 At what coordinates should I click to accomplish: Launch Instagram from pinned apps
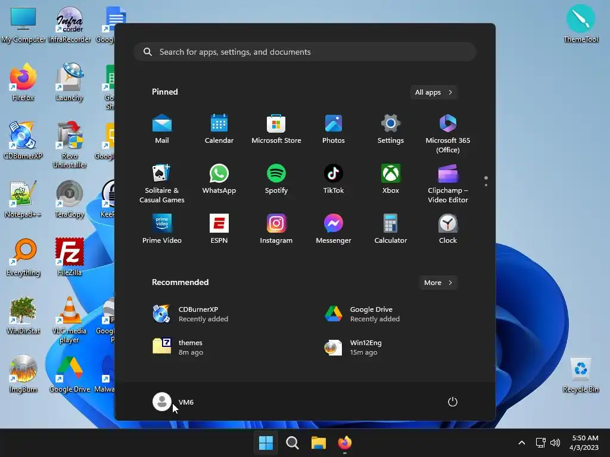(276, 229)
